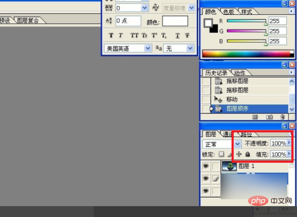
Task: Click the 填充 100% value field
Action: point(279,154)
